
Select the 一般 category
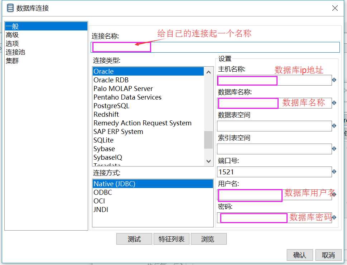pos(46,26)
